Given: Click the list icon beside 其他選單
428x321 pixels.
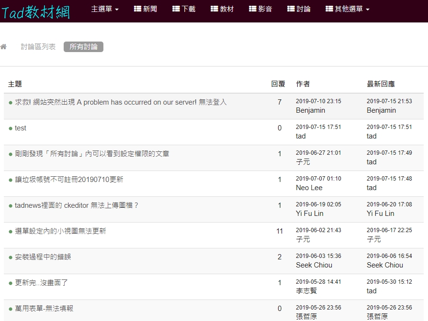Looking at the screenshot, I should pyautogui.click(x=329, y=9).
